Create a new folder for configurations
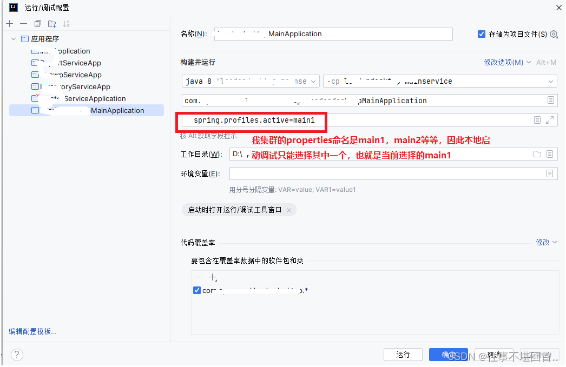Image resolution: width=566 pixels, height=367 pixels. [x=51, y=23]
